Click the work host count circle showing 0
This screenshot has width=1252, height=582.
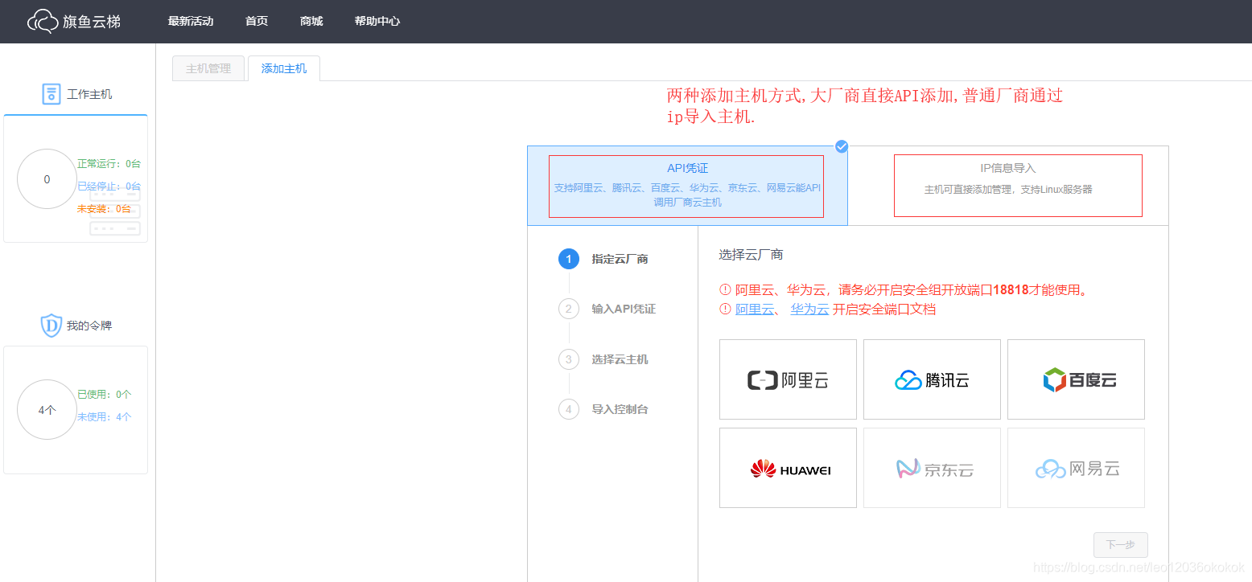click(47, 179)
